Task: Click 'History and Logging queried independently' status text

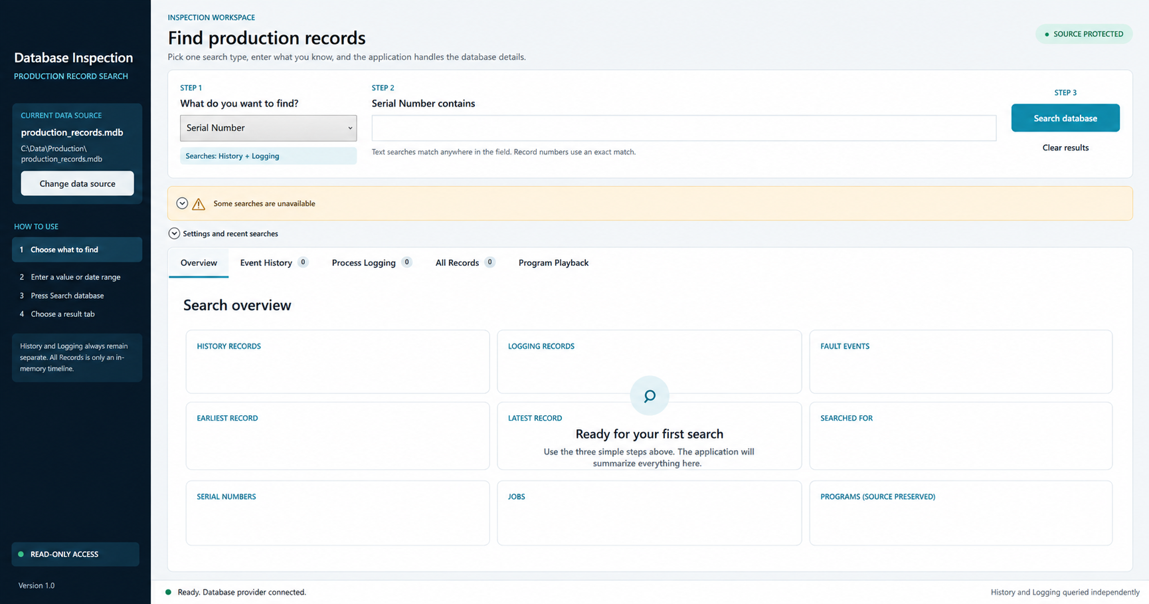Action: 1065,592
